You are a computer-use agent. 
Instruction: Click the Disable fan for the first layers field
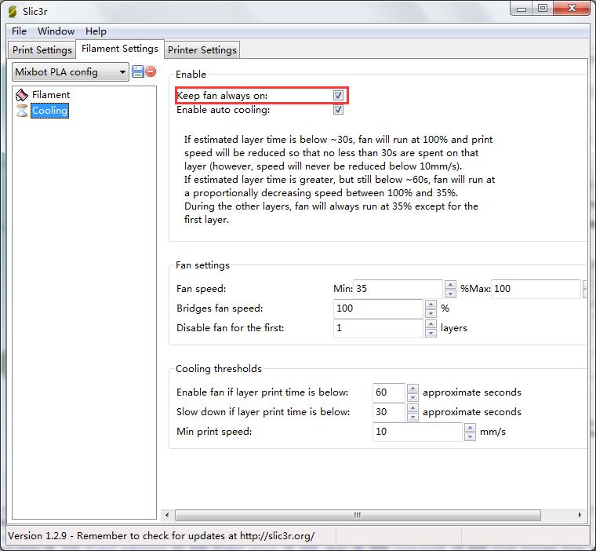tap(378, 328)
